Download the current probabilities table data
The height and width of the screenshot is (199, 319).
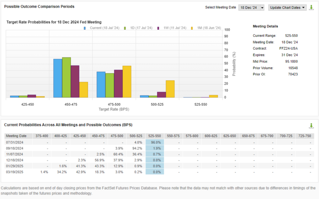click(311, 126)
